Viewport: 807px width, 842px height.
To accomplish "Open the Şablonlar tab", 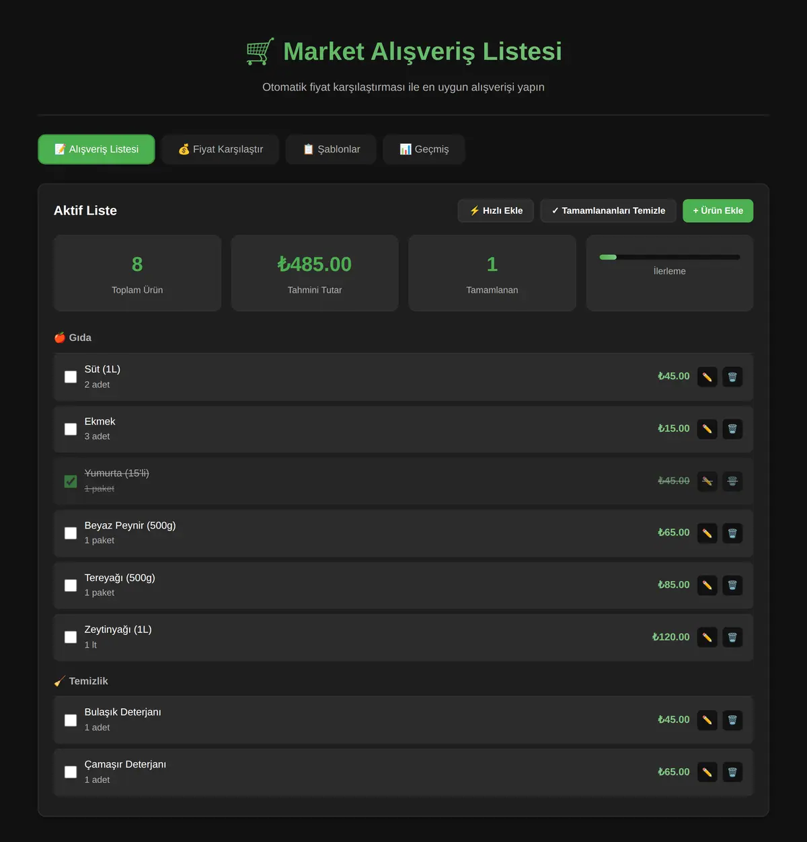I will 331,149.
